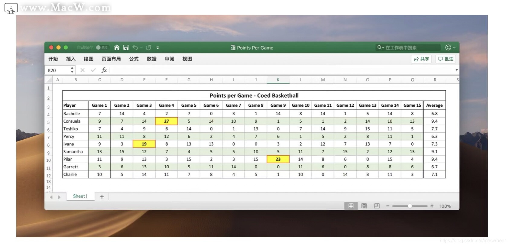Click the magnifier search icon
Image resolution: width=509 pixels, height=246 pixels.
pyautogui.click(x=379, y=47)
